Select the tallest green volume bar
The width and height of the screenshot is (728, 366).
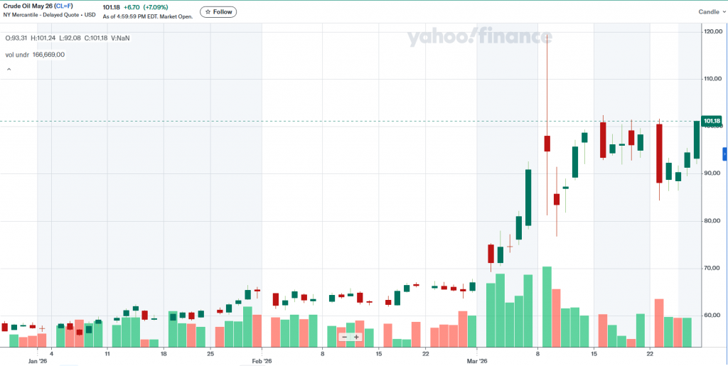click(547, 306)
